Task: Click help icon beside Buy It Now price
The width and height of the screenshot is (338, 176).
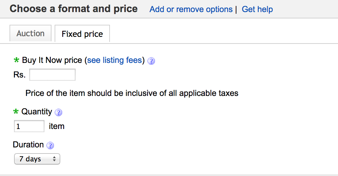Action: 151,61
